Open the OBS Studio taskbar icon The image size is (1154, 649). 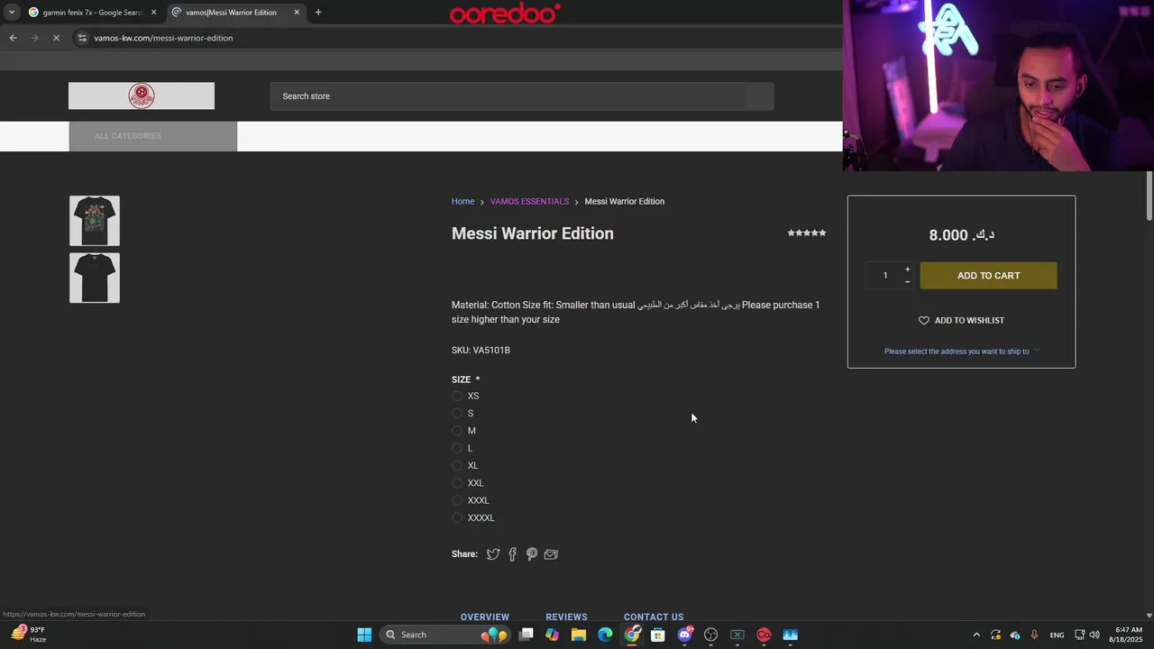(x=711, y=635)
